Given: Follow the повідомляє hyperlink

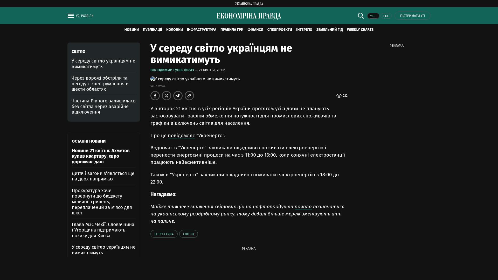Looking at the screenshot, I should pos(181,136).
